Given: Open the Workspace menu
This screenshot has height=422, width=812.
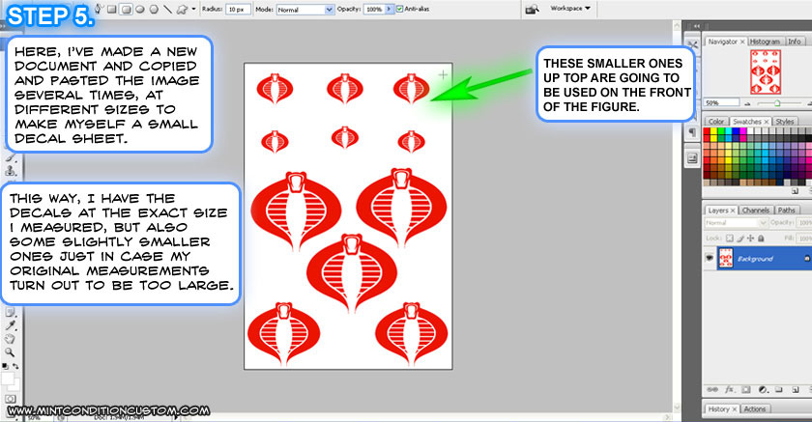Looking at the screenshot, I should point(570,9).
